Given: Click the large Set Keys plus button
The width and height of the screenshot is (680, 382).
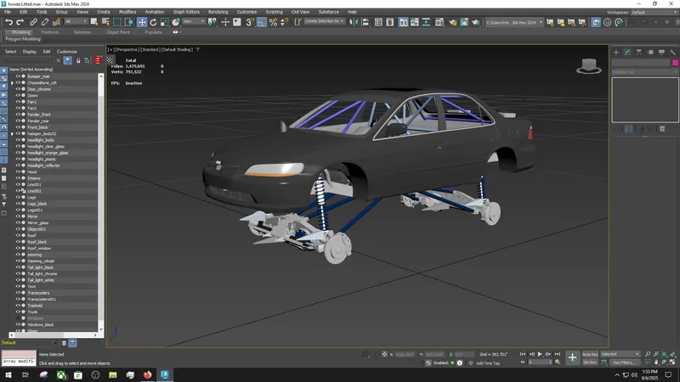Looking at the screenshot, I should click(572, 357).
